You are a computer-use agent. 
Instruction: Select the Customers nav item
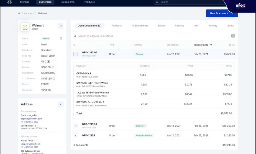(x=45, y=2)
